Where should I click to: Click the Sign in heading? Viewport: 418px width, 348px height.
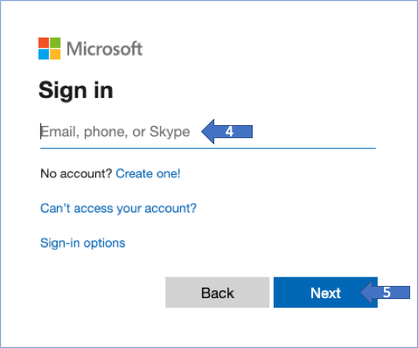point(76,91)
